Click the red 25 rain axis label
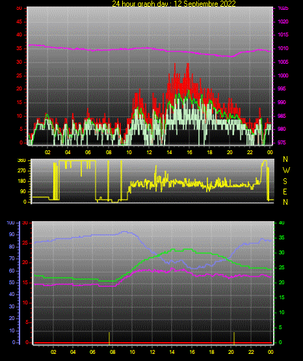303x361 pixels. (25, 243)
